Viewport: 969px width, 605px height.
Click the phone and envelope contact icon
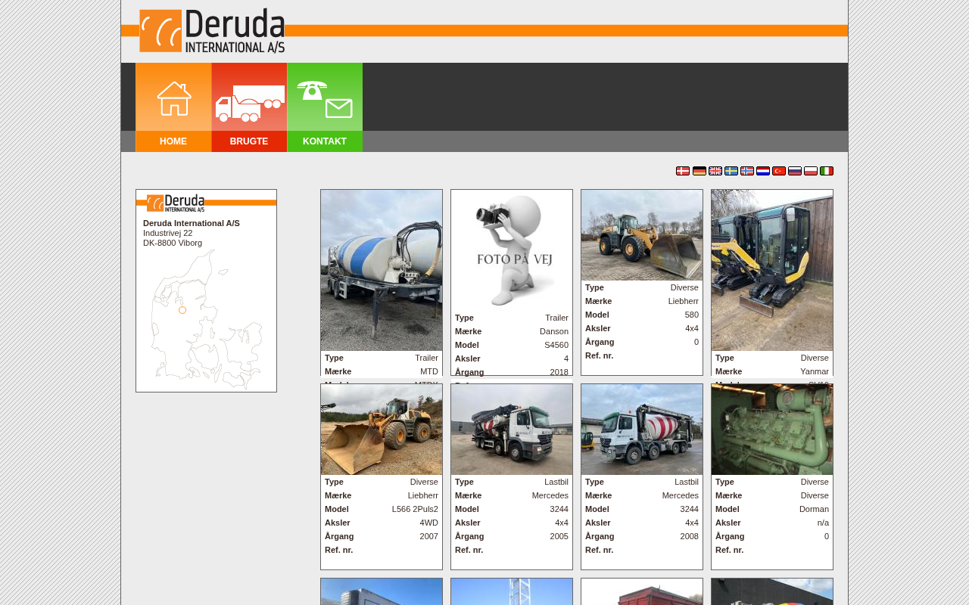(325, 98)
